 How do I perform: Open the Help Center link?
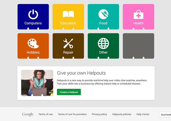click(x=143, y=114)
